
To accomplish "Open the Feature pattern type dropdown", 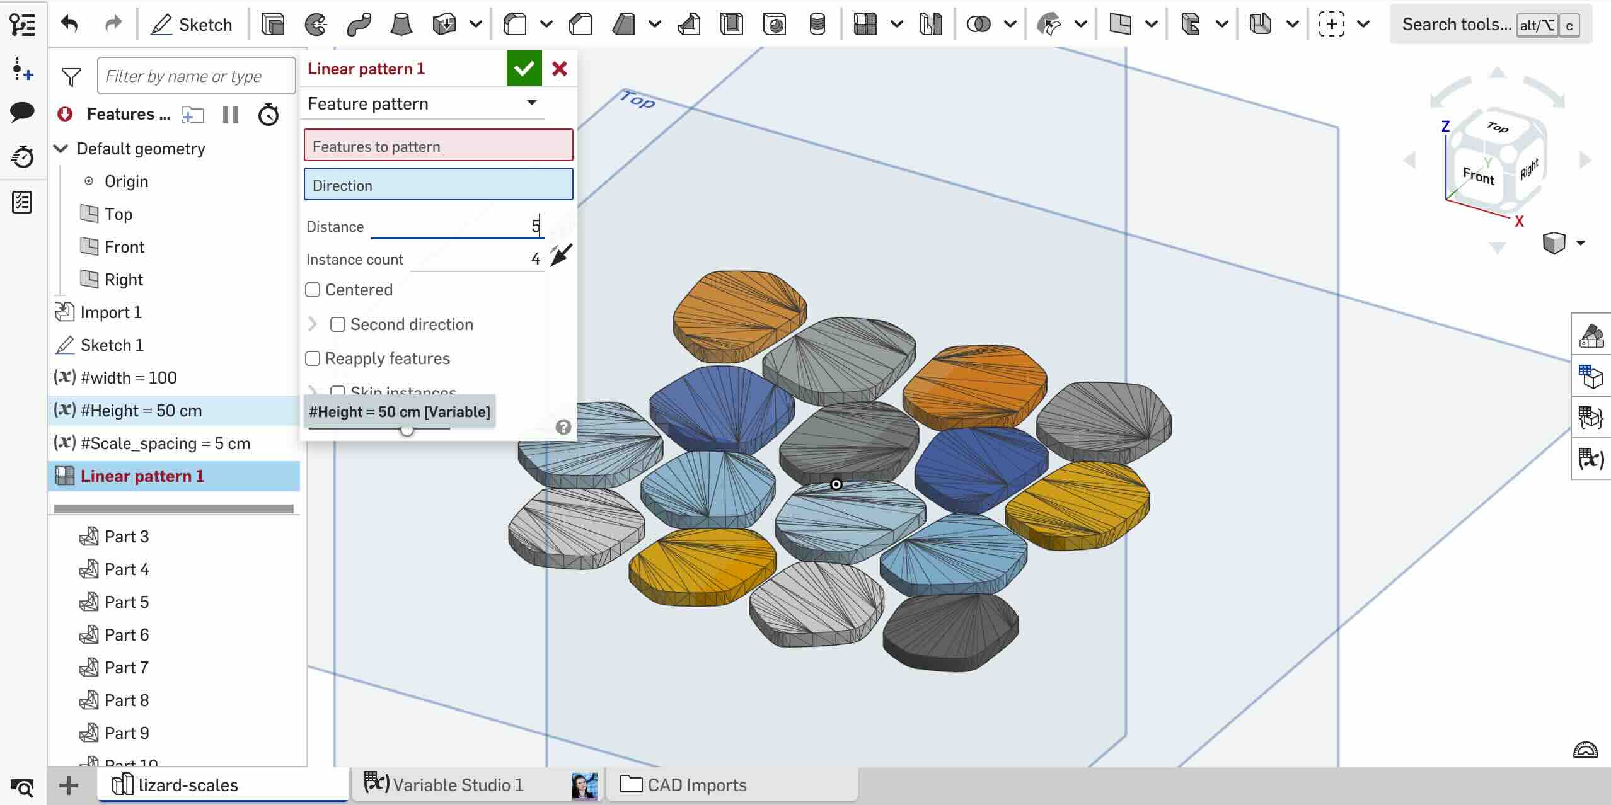I will 423,103.
